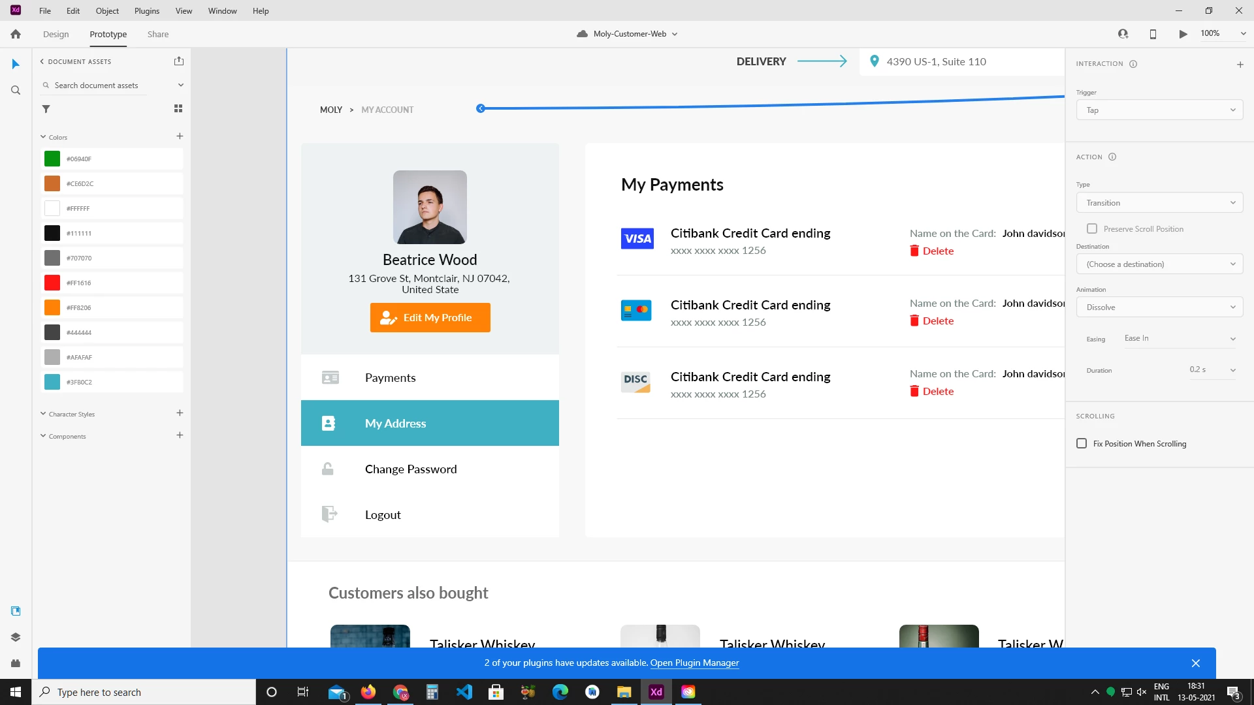Collapse the Colors section
This screenshot has height=705, width=1254.
point(43,137)
